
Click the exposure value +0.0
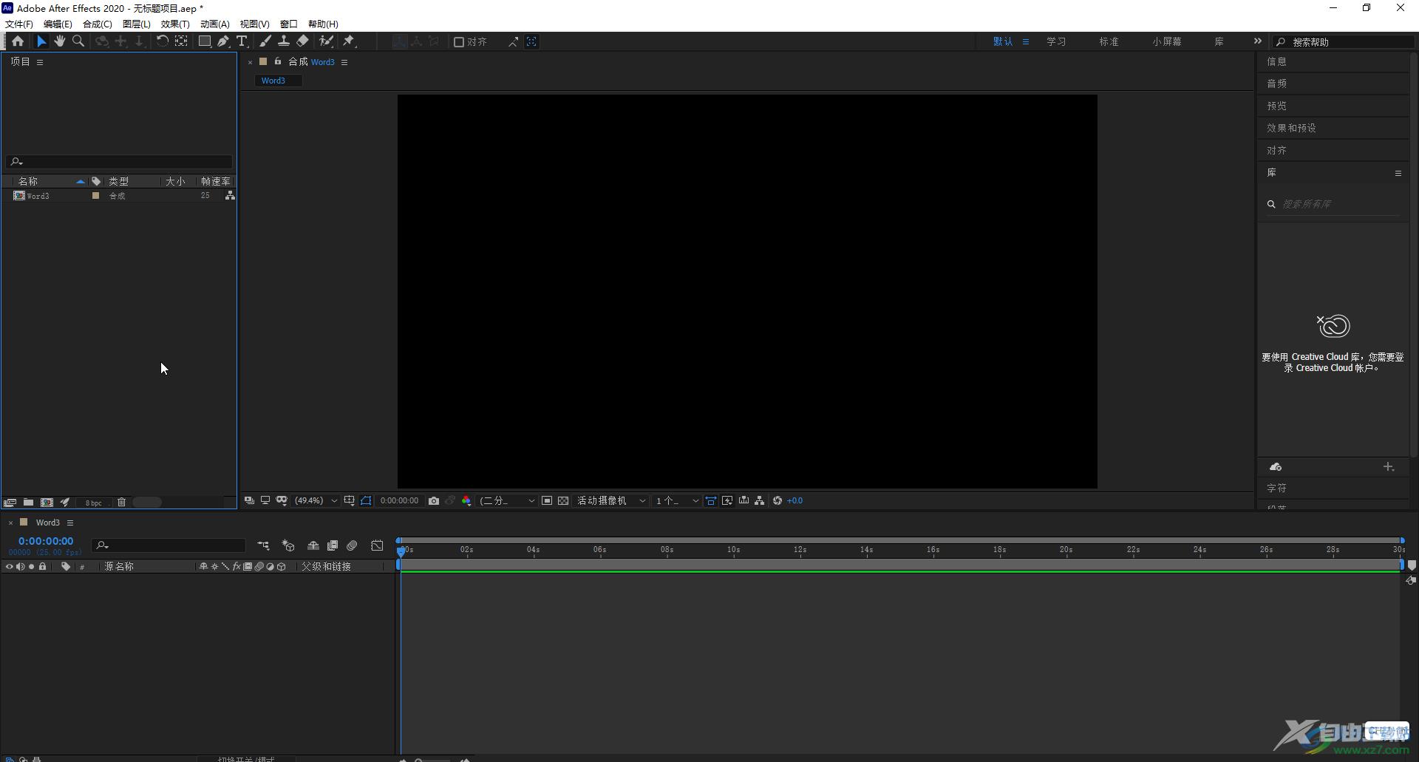point(795,501)
